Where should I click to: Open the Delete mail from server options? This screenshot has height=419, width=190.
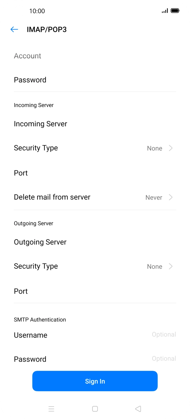(95, 197)
